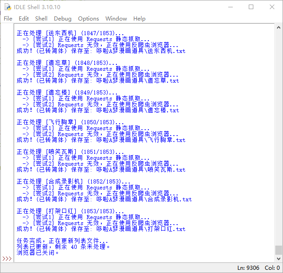Open the Shell menu
This screenshot has height=273, width=283.
[x=41, y=19]
